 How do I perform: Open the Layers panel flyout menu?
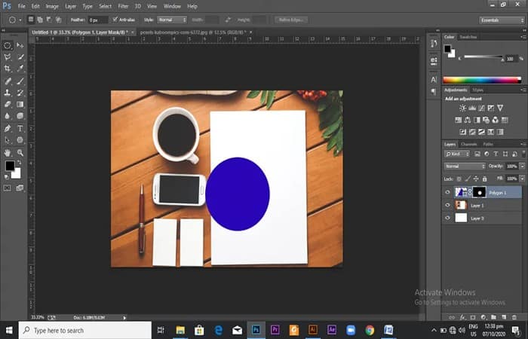523,144
